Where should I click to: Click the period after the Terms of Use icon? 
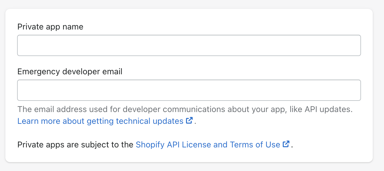pyautogui.click(x=292, y=146)
